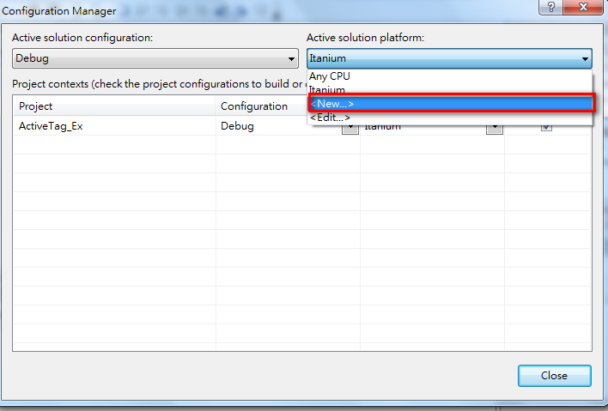The height and width of the screenshot is (411, 608).
Task: Open the Active solution configuration dropdown
Action: 155,58
